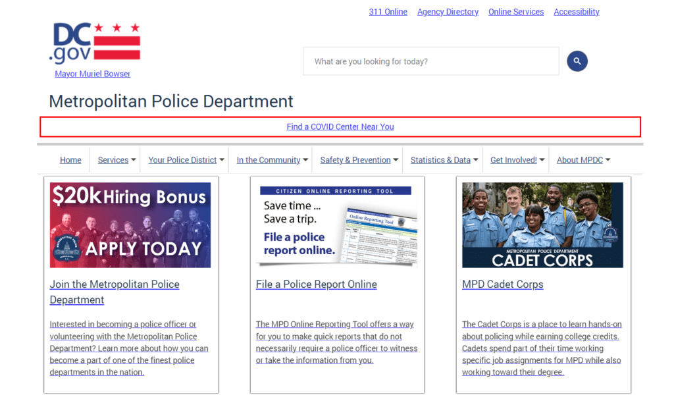Expand the About MPDC dropdown
The width and height of the screenshot is (674, 401).
point(583,159)
